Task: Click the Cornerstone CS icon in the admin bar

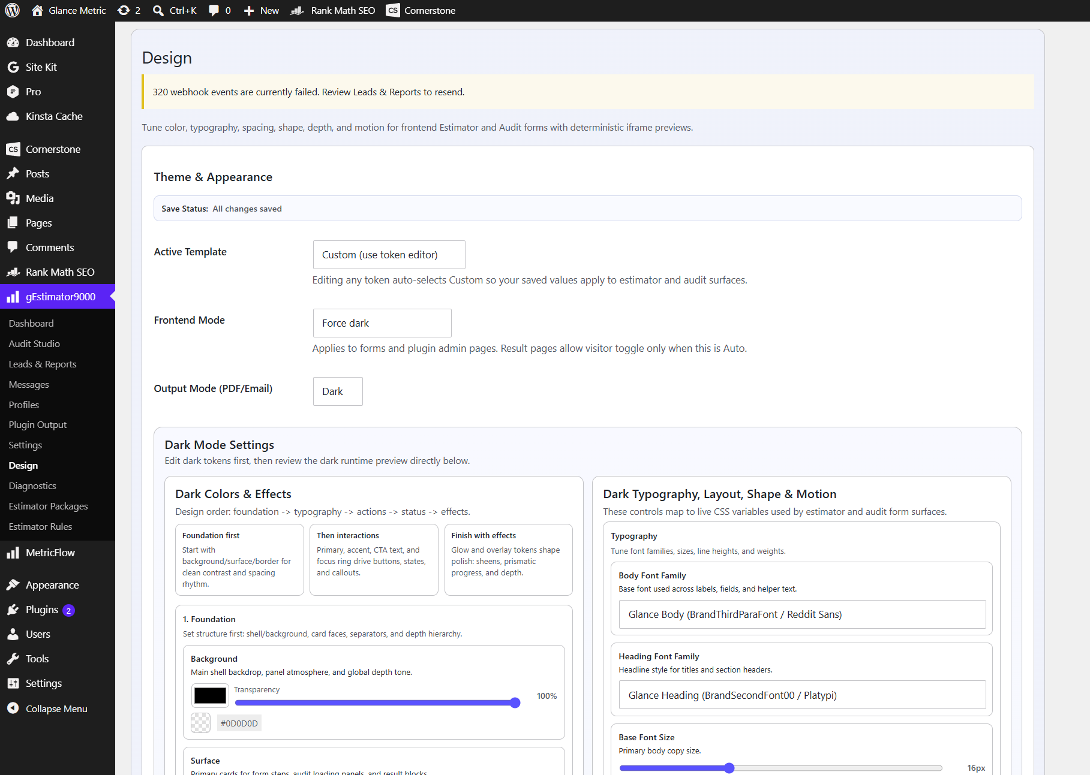Action: coord(393,10)
